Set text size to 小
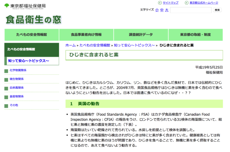This screenshot has width=230, height=152. coord(157,10)
